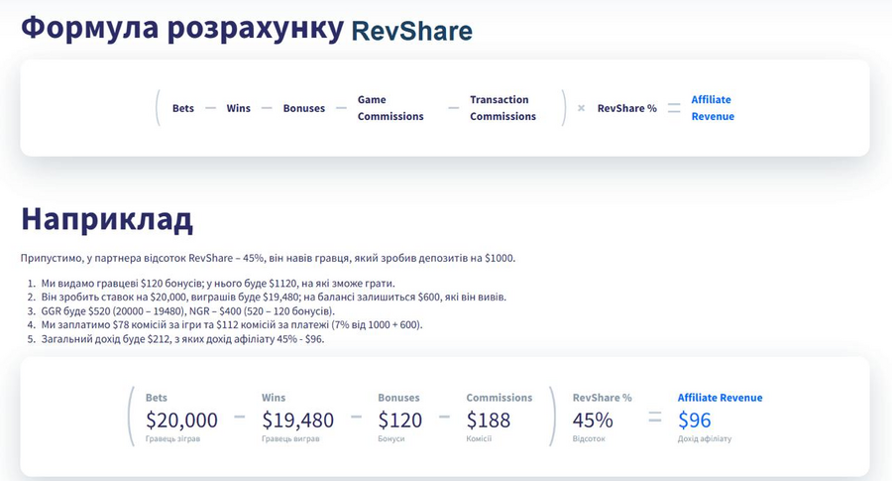The image size is (892, 481).
Task: Click the 'Bonuses' term in the formula
Action: pyautogui.click(x=304, y=108)
